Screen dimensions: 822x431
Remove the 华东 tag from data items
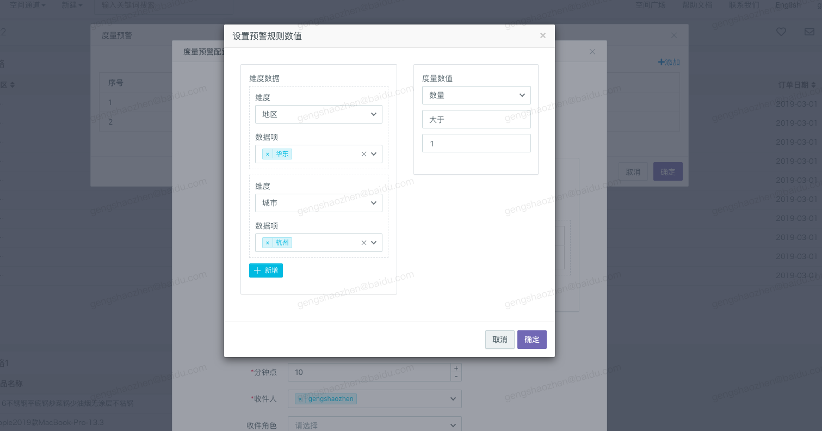pyautogui.click(x=268, y=154)
